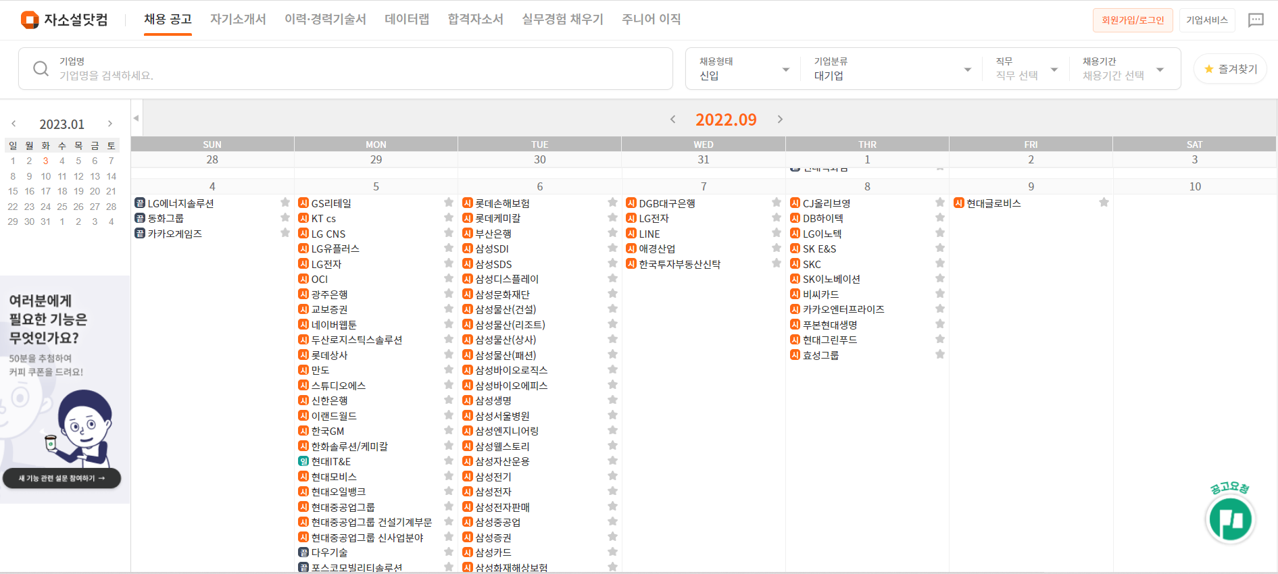This screenshot has height=574, width=1278.
Task: Click the 기업서비스 button
Action: click(1207, 20)
